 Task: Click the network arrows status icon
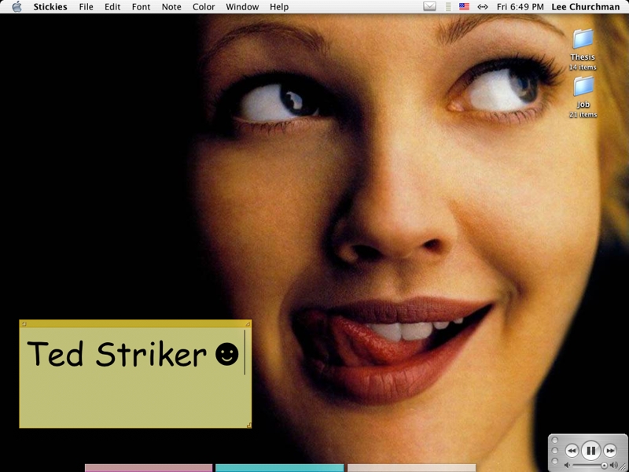(482, 7)
